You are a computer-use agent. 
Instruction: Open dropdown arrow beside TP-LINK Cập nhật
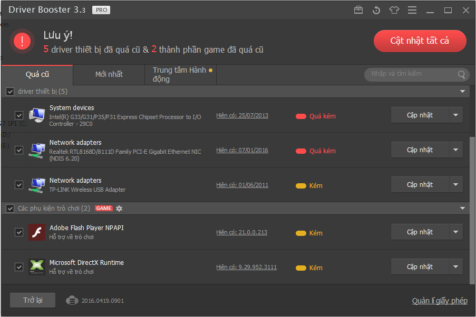455,184
